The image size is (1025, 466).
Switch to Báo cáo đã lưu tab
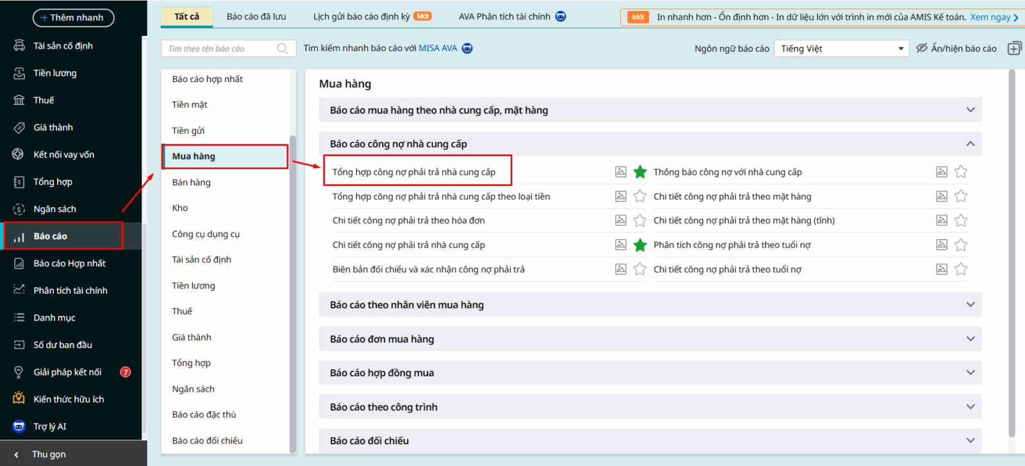coord(256,17)
